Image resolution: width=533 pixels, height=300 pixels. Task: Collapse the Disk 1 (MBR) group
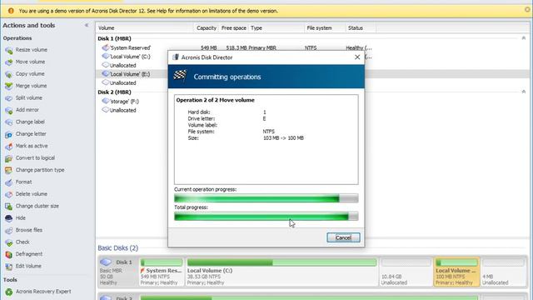pos(524,38)
